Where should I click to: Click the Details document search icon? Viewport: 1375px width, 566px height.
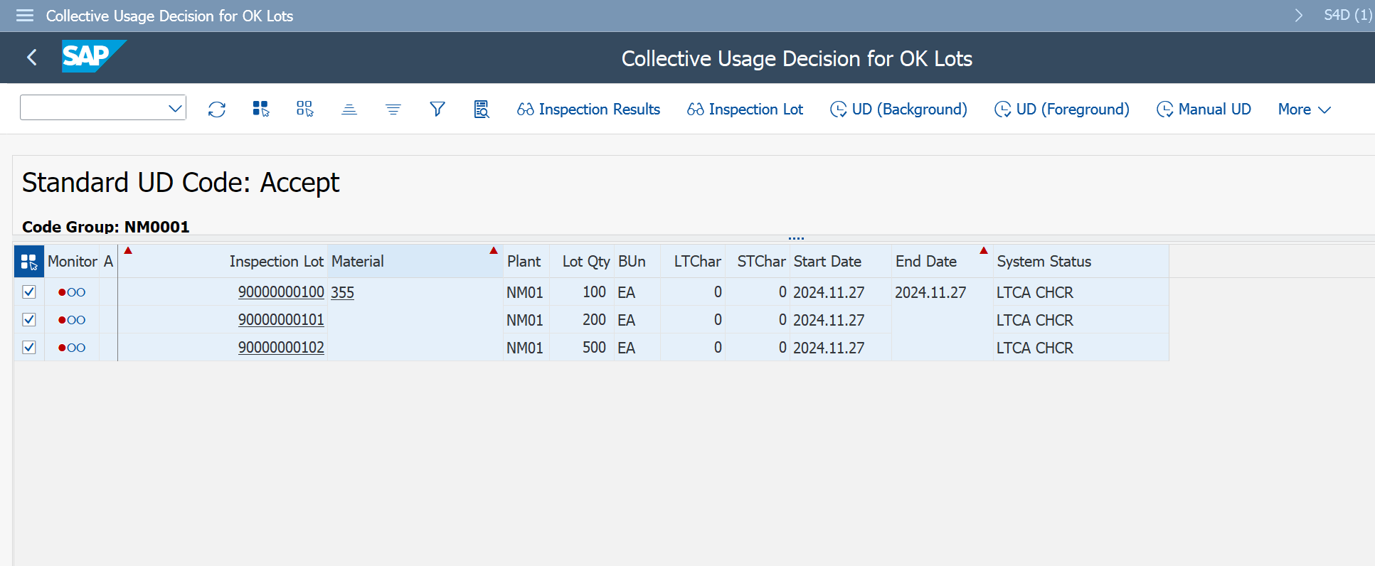[482, 109]
